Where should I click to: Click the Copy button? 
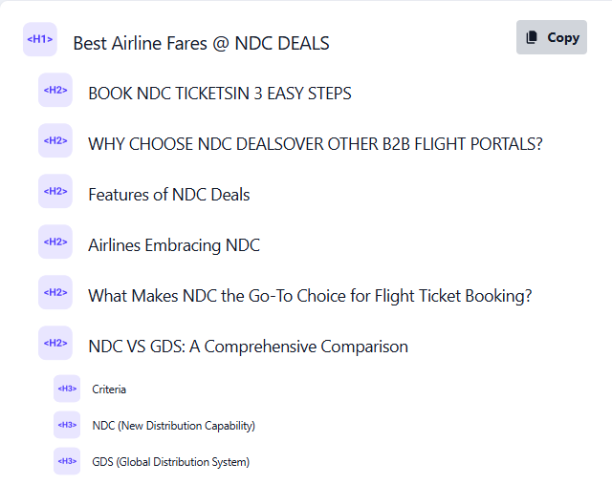(551, 37)
